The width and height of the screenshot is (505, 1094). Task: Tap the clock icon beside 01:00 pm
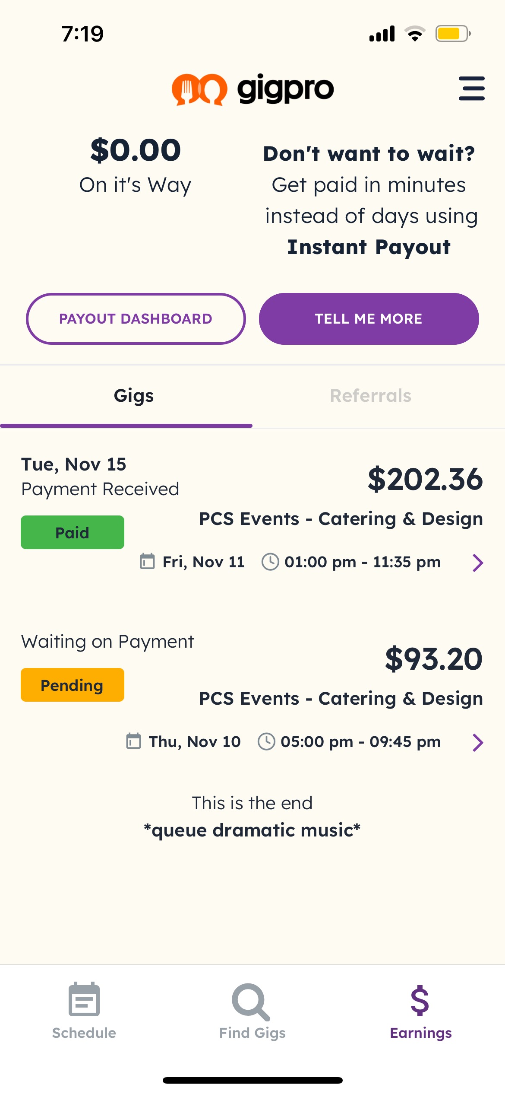pyautogui.click(x=271, y=562)
